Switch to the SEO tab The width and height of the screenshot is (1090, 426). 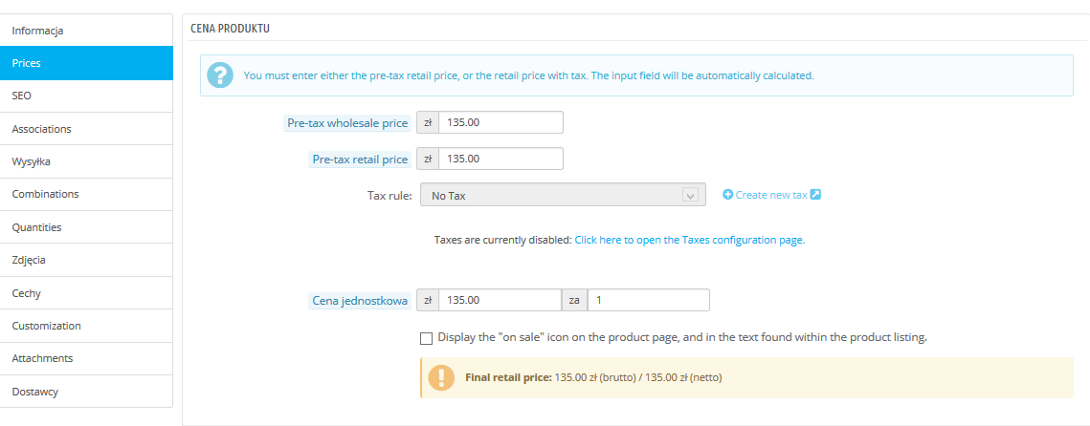[x=86, y=96]
